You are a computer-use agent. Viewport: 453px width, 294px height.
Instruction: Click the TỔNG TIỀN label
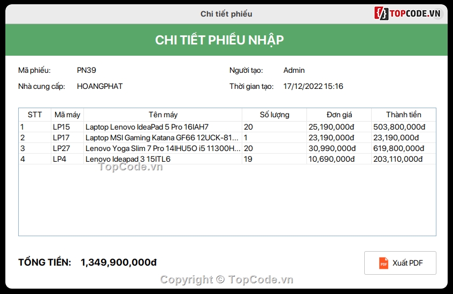tap(44, 262)
